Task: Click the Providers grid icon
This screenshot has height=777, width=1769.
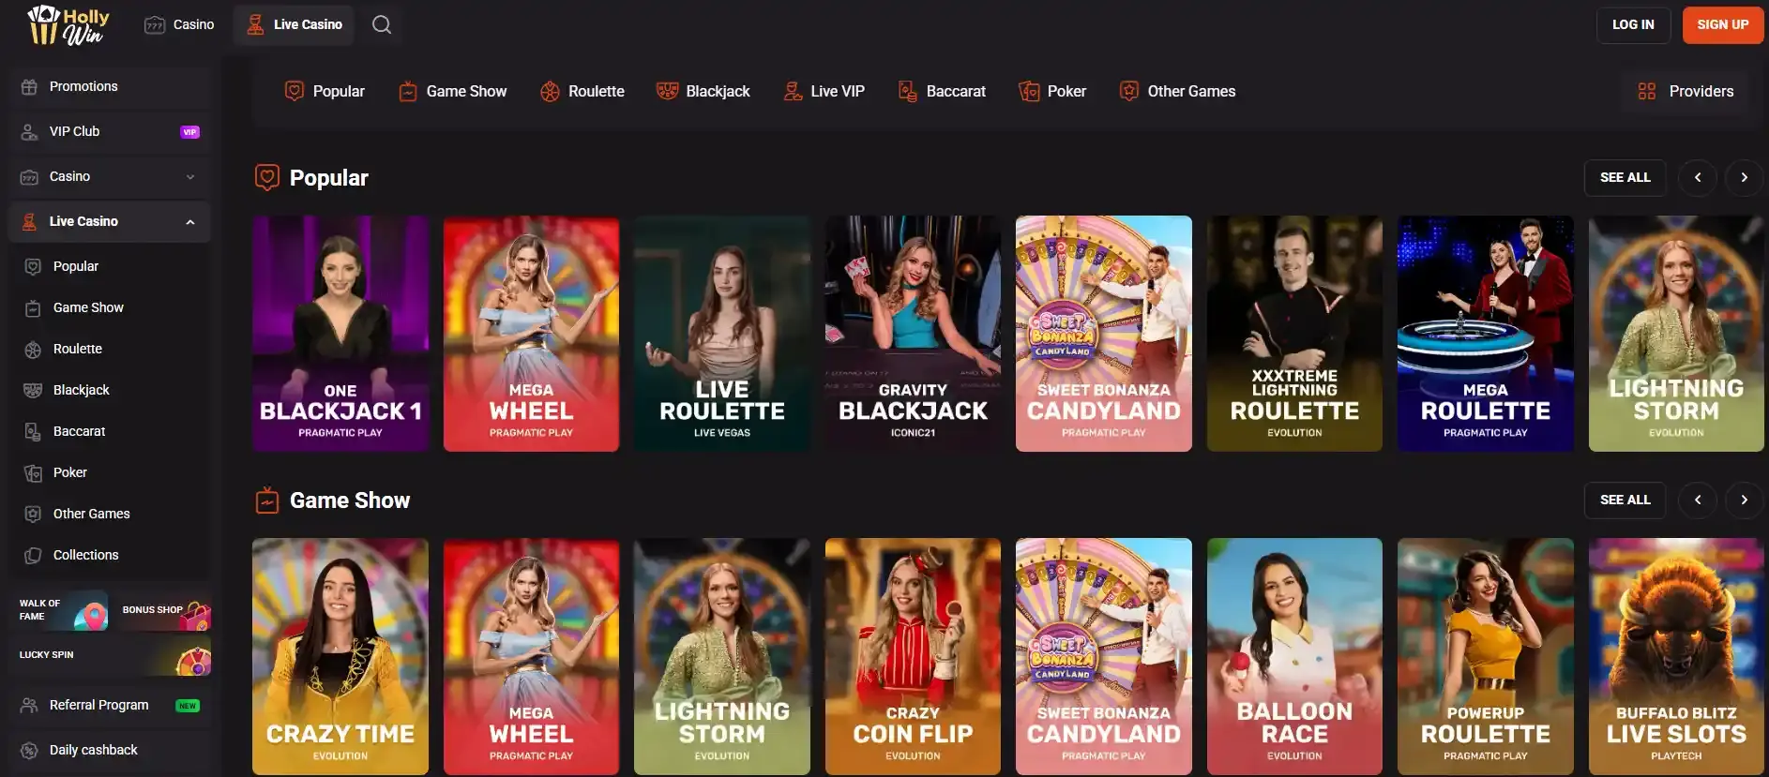Action: (x=1647, y=91)
